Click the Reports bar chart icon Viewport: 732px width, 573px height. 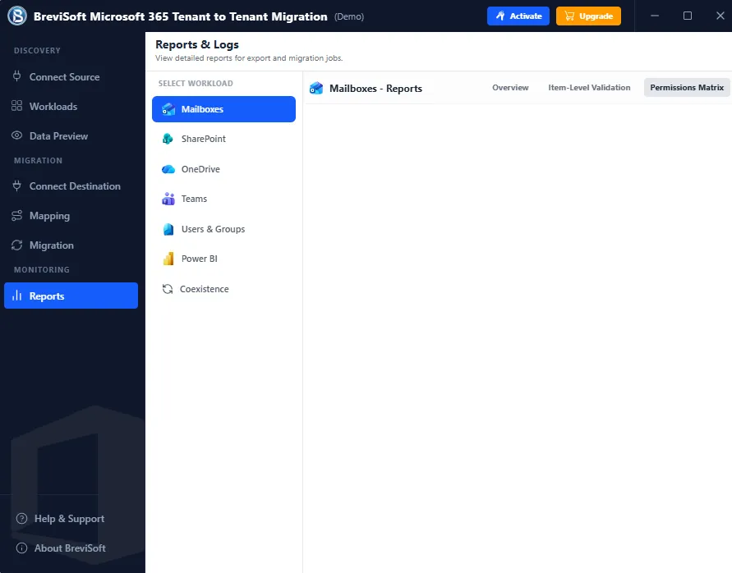(16, 296)
